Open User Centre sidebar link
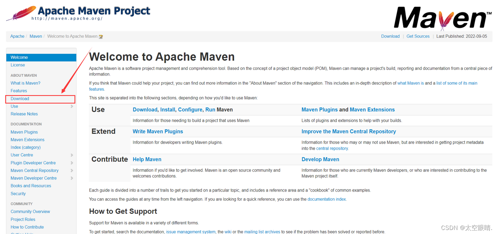The image size is (497, 234). pos(22,155)
